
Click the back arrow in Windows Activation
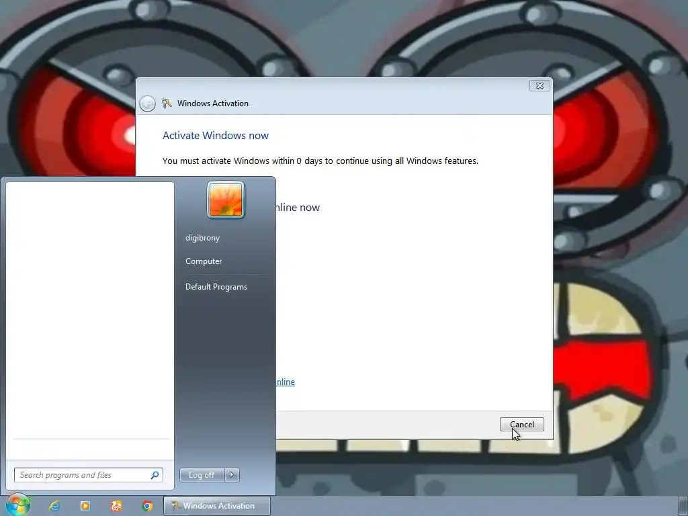(147, 103)
